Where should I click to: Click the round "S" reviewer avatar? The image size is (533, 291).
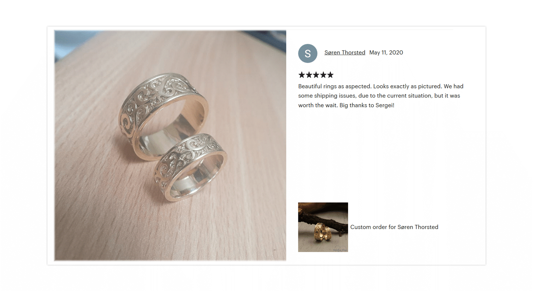(x=308, y=54)
